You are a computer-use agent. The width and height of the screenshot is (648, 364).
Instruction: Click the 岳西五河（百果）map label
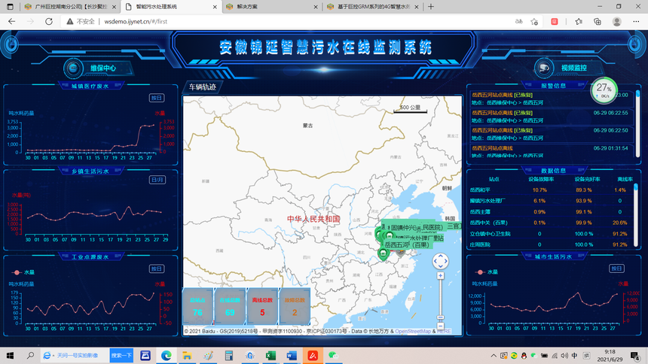tap(407, 245)
